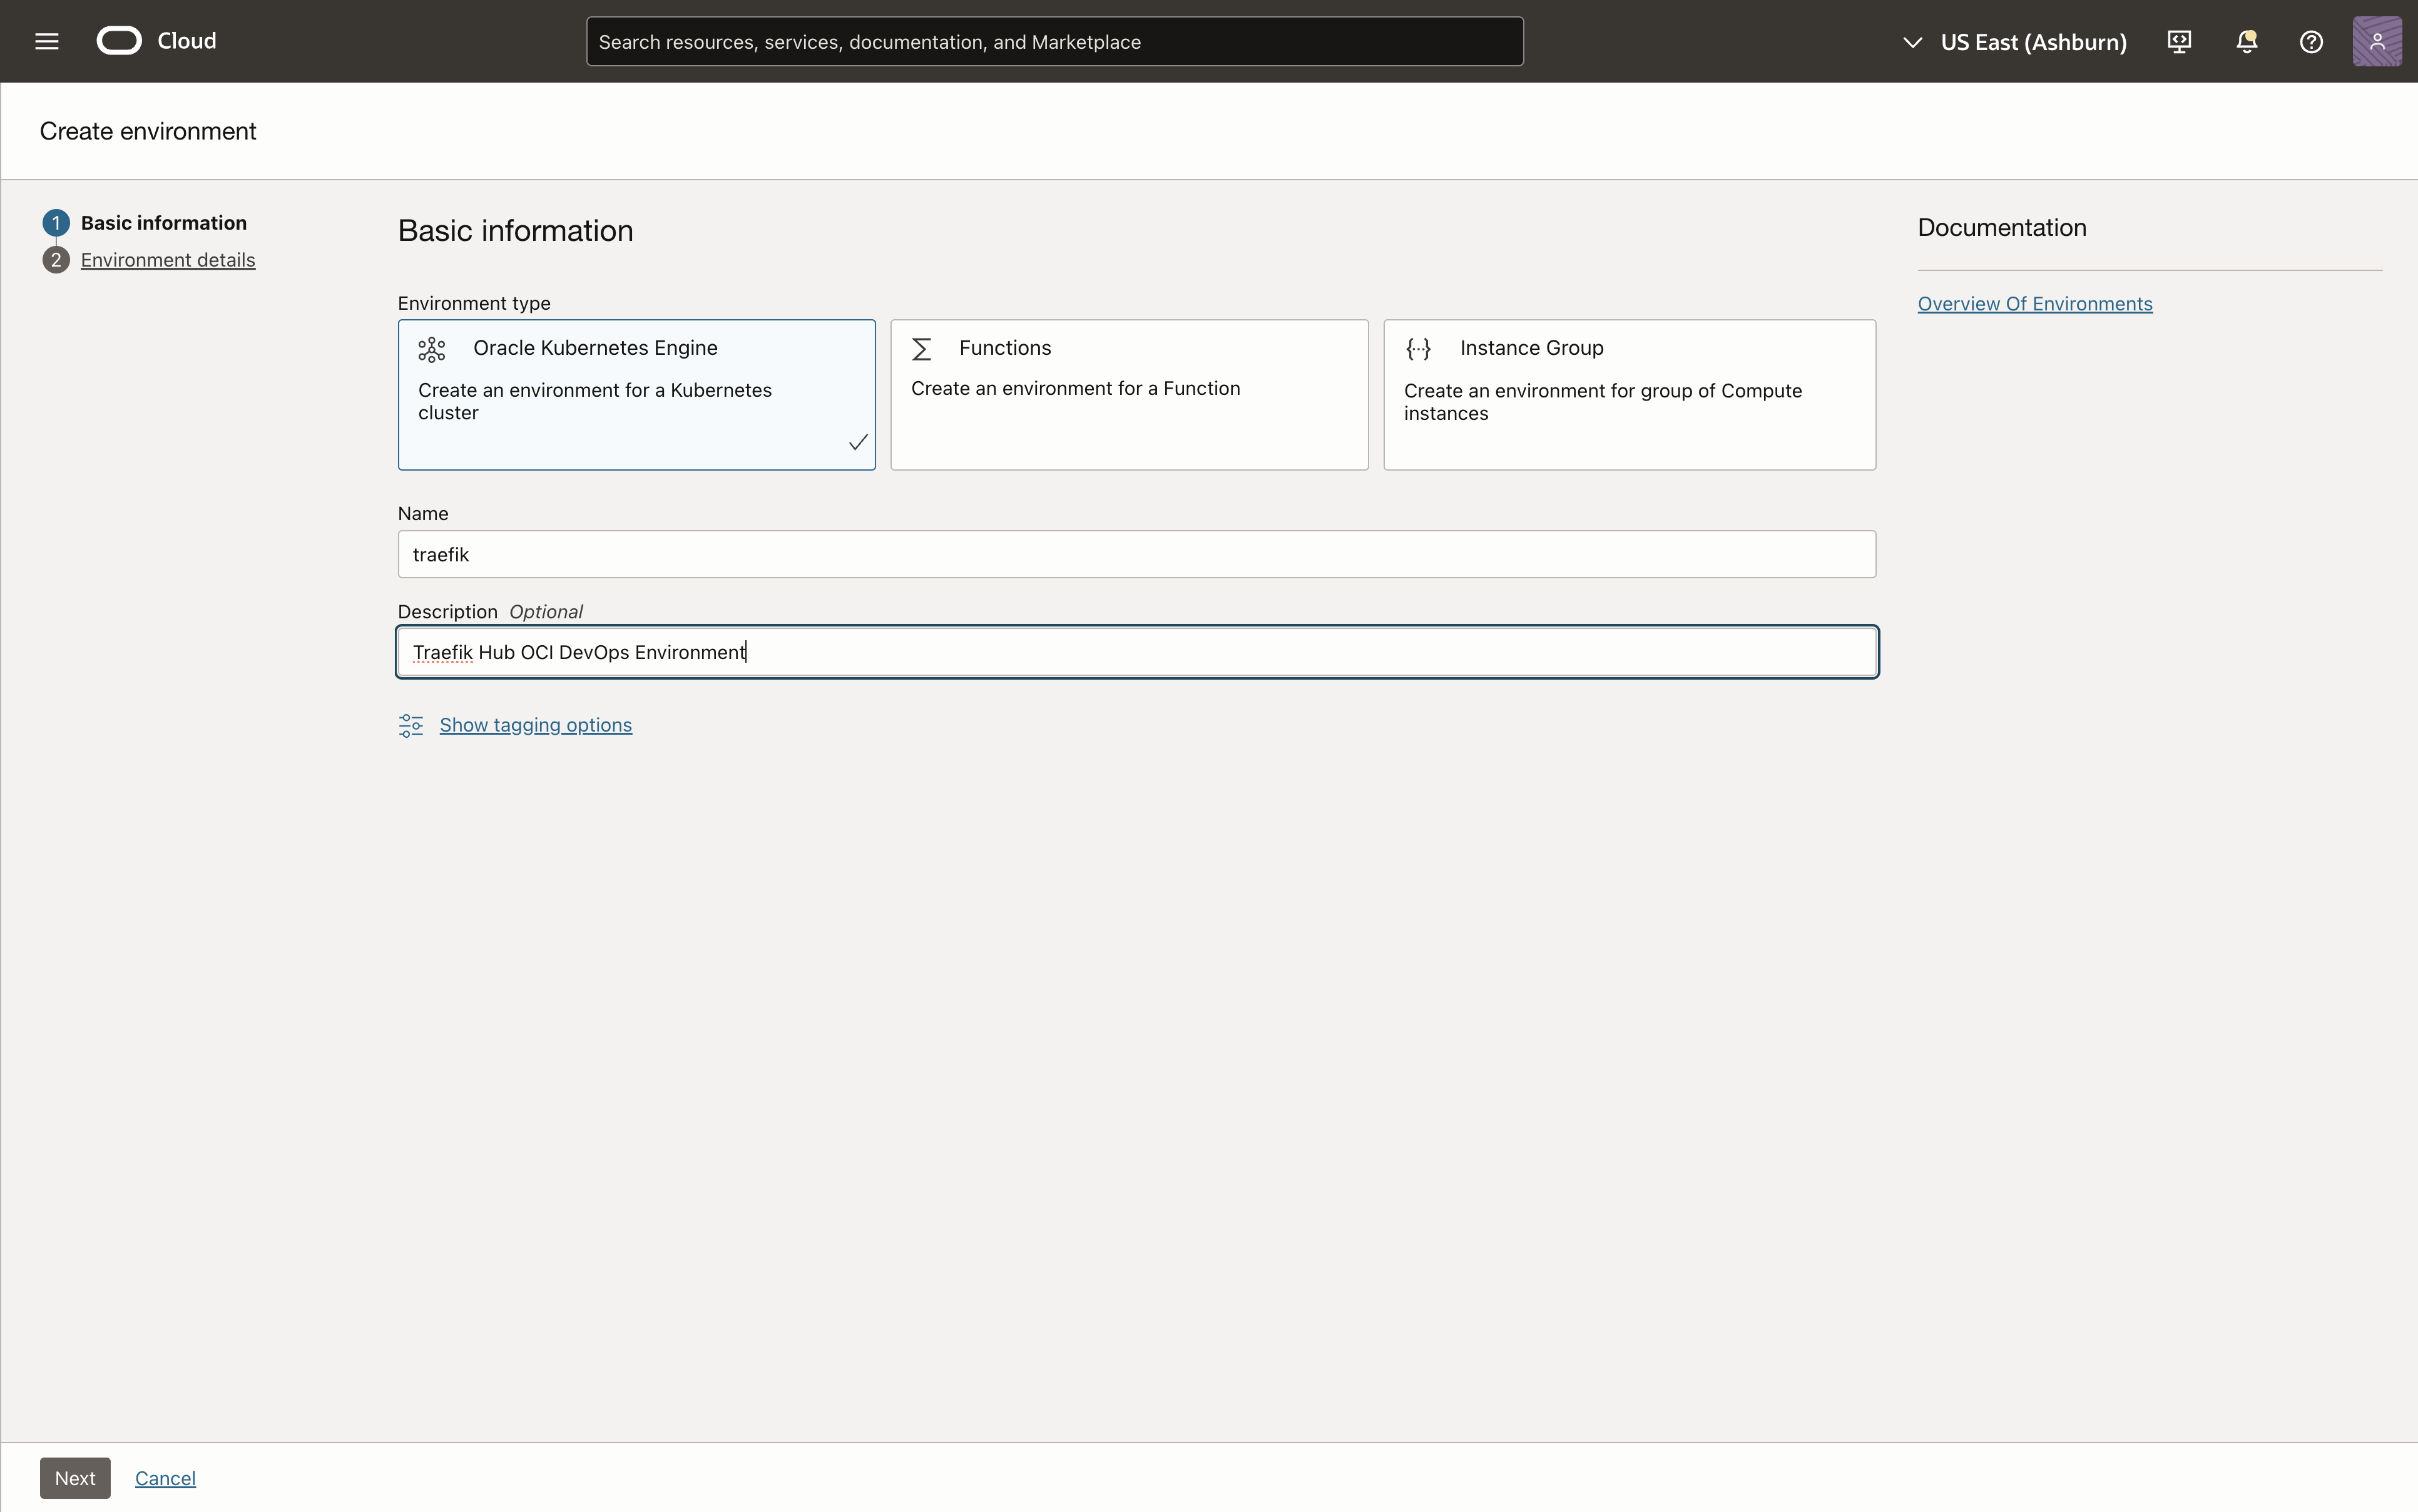Image resolution: width=2418 pixels, height=1512 pixels.
Task: Select Instance Group environment type card
Action: coord(1629,394)
